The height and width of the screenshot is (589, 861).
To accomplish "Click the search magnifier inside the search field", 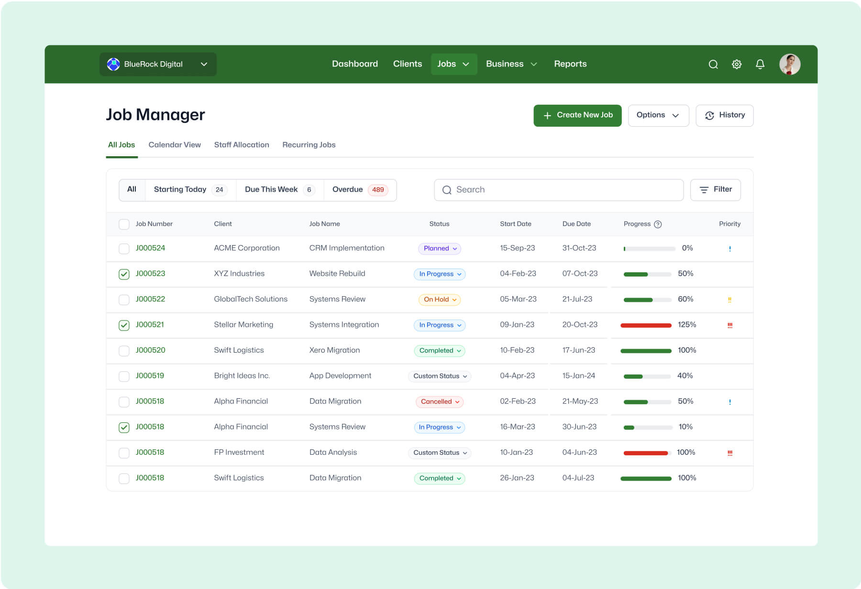I will (x=447, y=190).
